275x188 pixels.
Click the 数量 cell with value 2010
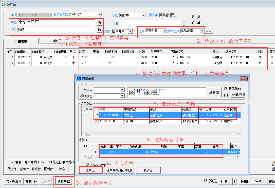85,63
